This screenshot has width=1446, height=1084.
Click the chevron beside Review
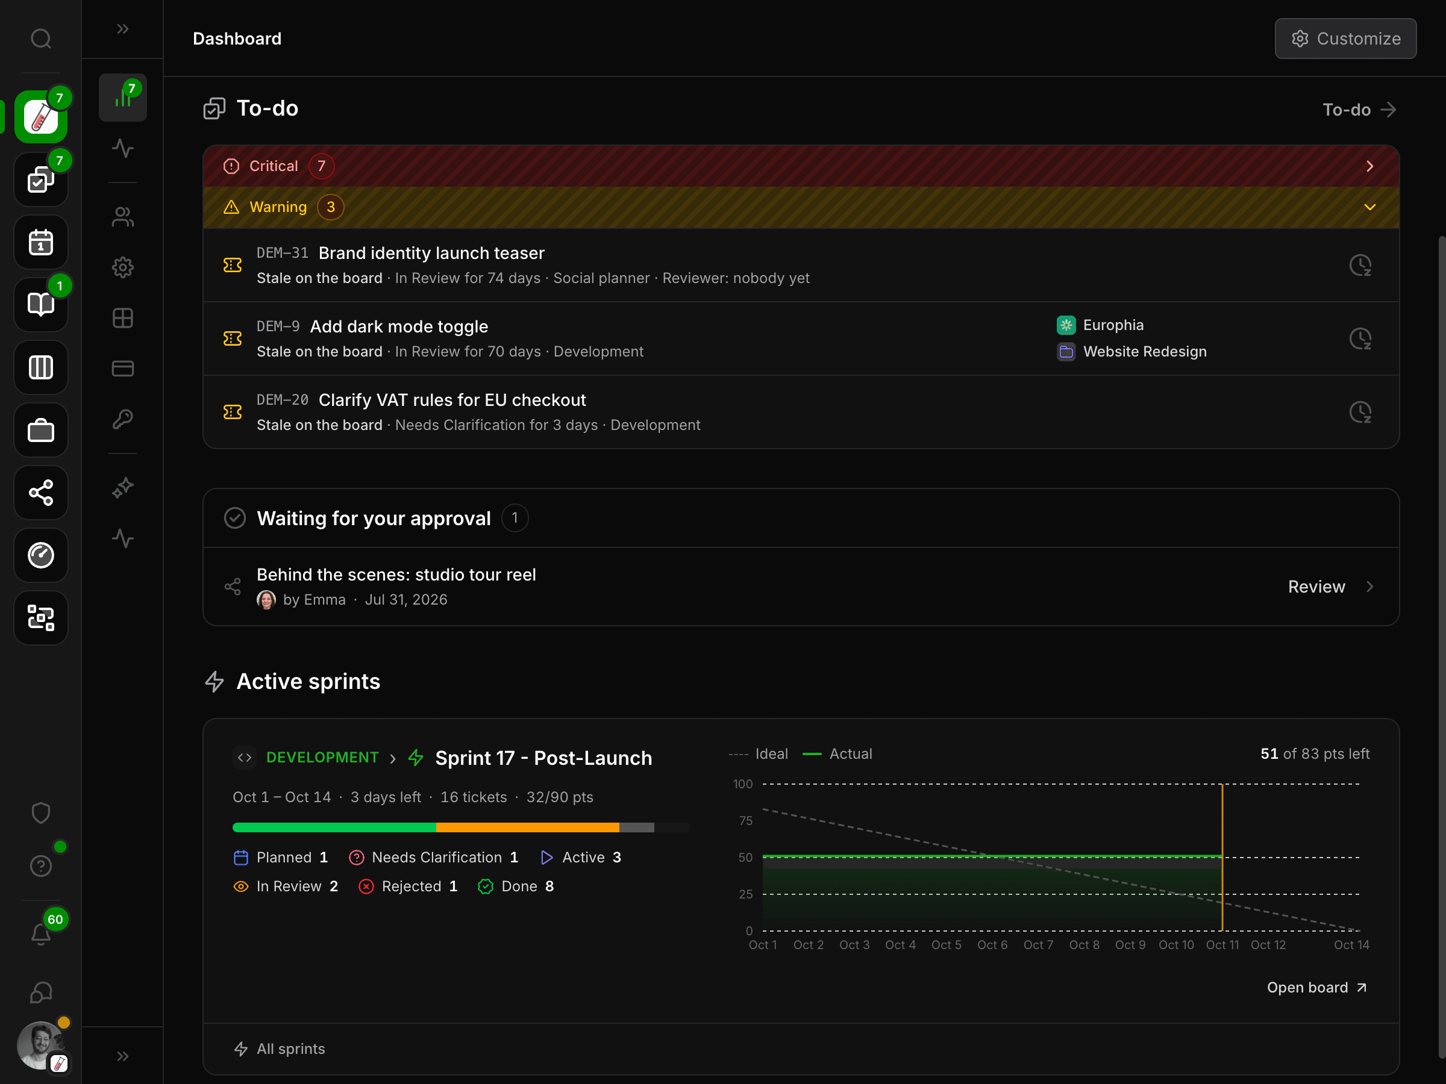click(x=1370, y=587)
